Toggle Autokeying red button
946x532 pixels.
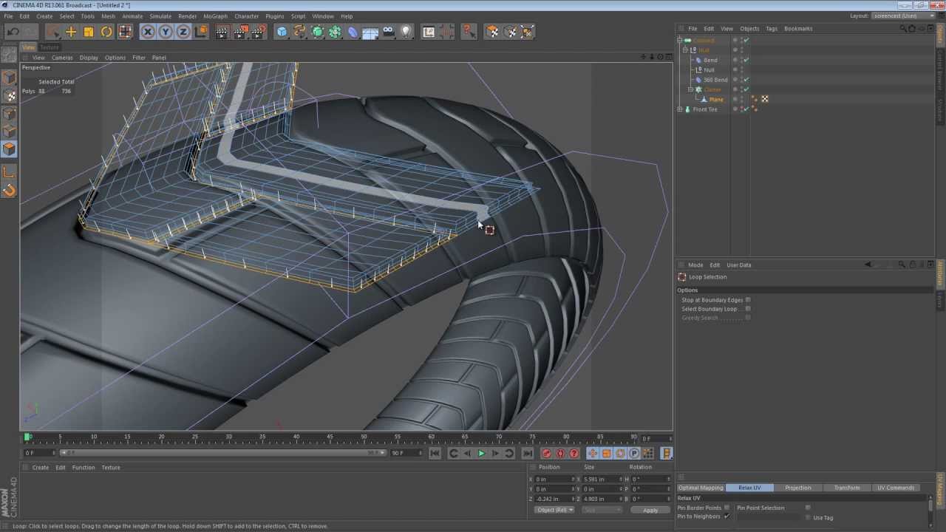click(x=559, y=453)
